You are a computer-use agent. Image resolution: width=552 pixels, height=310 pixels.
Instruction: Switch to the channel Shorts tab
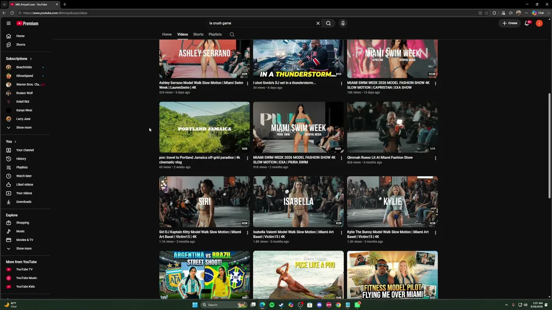coord(198,34)
